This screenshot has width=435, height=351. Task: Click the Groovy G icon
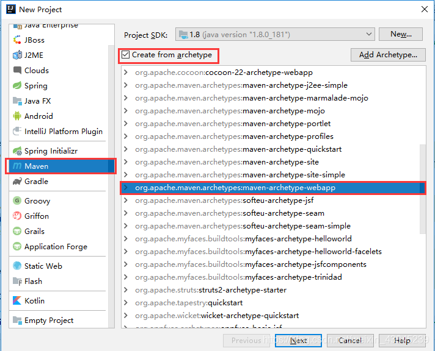[17, 200]
